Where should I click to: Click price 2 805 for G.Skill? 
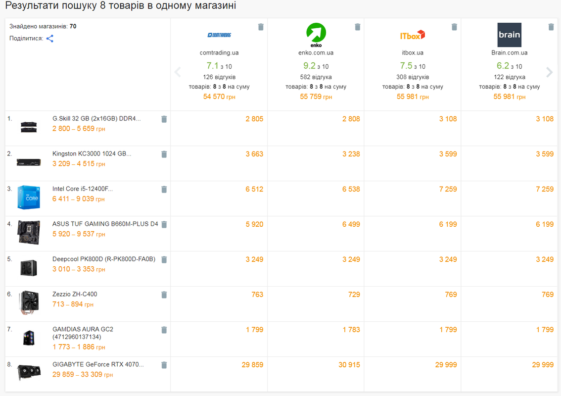[254, 119]
